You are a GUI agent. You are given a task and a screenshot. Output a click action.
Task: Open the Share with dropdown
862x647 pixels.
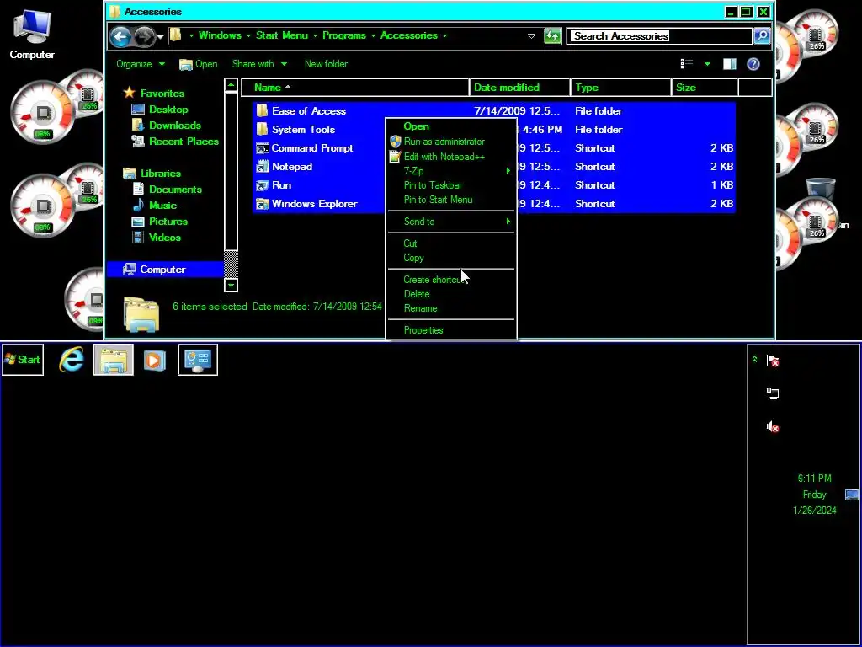click(259, 64)
